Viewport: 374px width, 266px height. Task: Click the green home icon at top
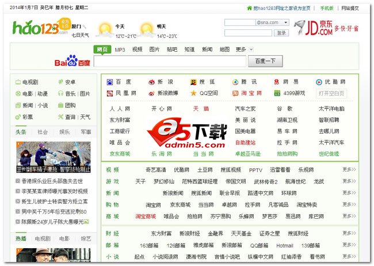249,8
